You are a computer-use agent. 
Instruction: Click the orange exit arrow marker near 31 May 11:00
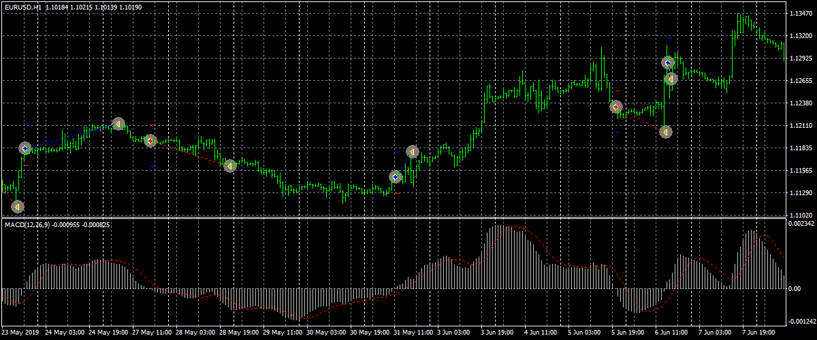(x=413, y=152)
